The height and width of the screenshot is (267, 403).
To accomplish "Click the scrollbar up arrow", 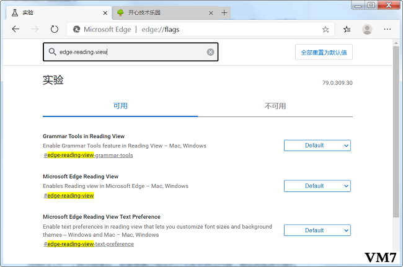I will click(396, 43).
